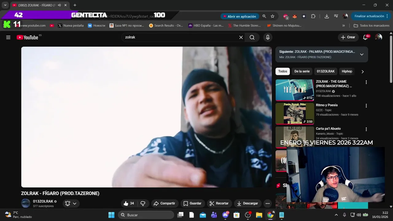Open the Windows Start menu
The image size is (393, 221).
pos(111,215)
